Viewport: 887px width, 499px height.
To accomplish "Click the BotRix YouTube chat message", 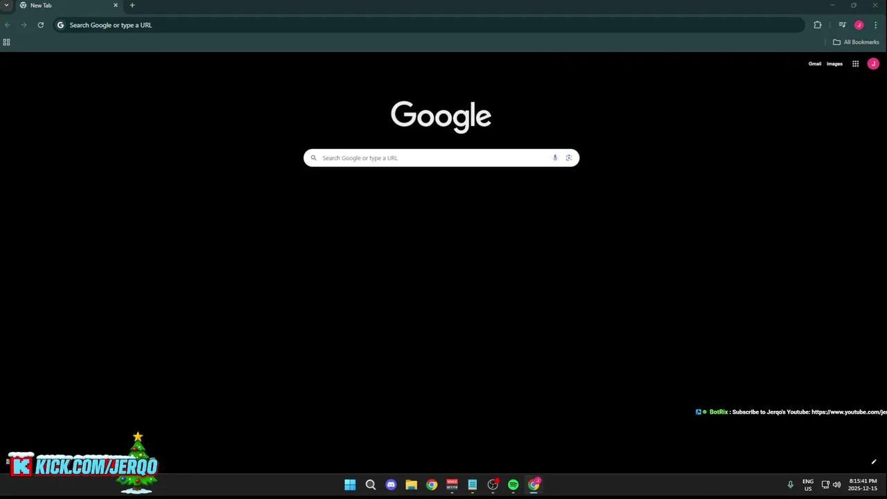I will pyautogui.click(x=791, y=412).
